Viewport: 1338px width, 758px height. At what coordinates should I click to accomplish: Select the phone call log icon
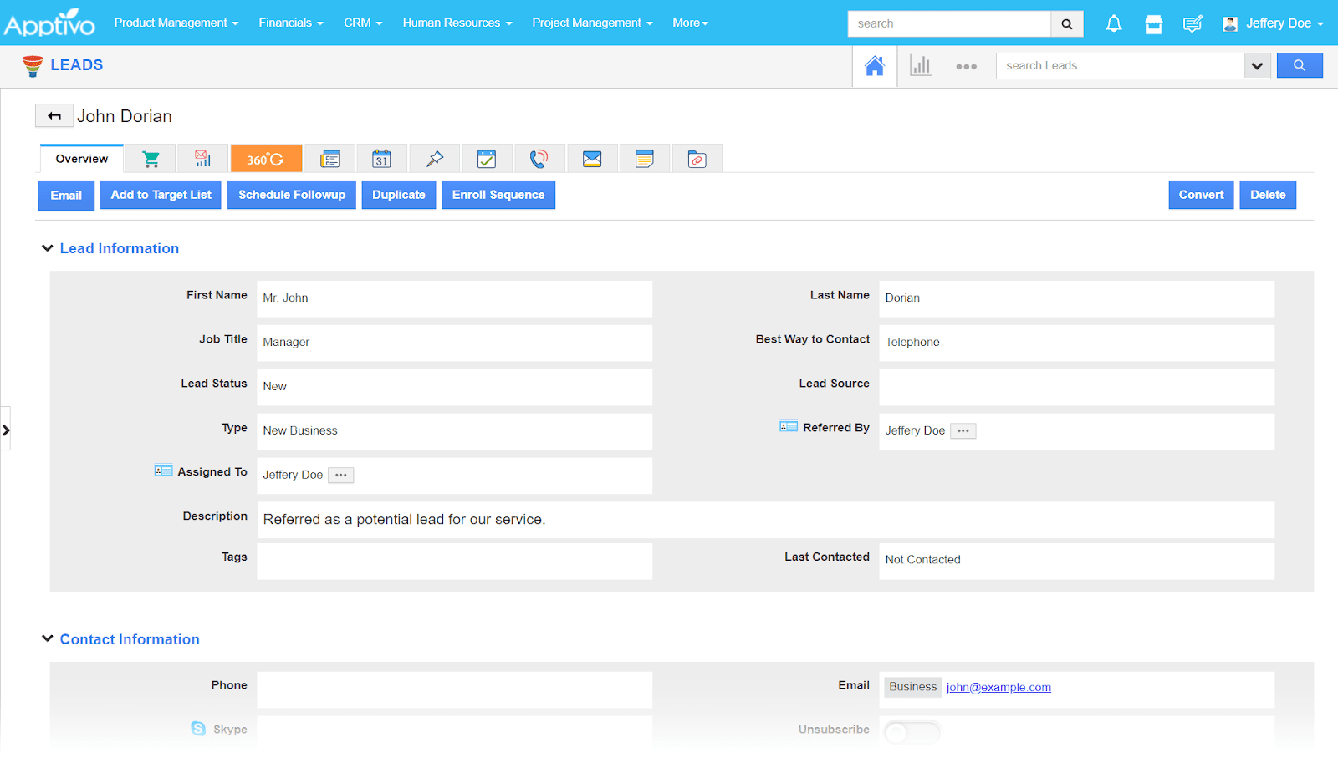point(539,158)
